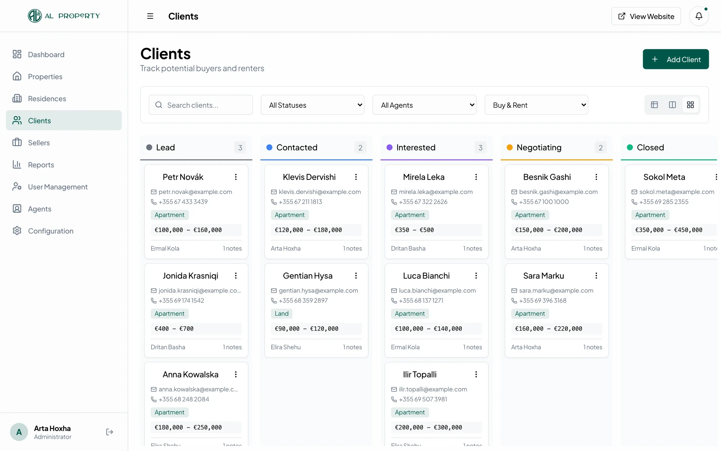
Task: Open options menu on Ilir Topalli card
Action: pos(476,374)
